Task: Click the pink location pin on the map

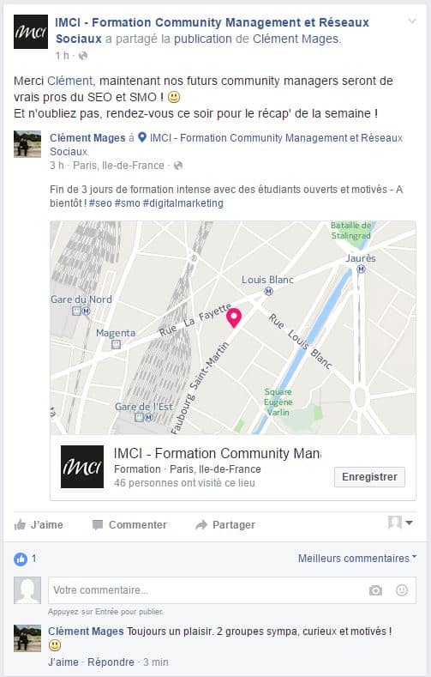Action: 234,318
